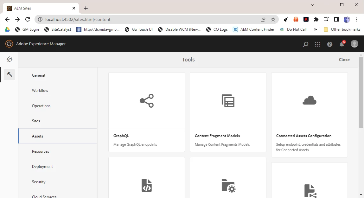Click the Adobe Experience Manager logo
The width and height of the screenshot is (364, 198).
pyautogui.click(x=9, y=44)
